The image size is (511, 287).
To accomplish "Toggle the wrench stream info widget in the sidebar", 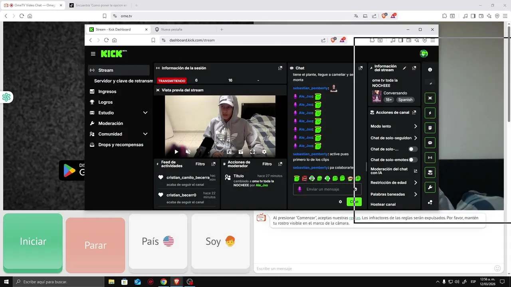I will click(x=430, y=187).
